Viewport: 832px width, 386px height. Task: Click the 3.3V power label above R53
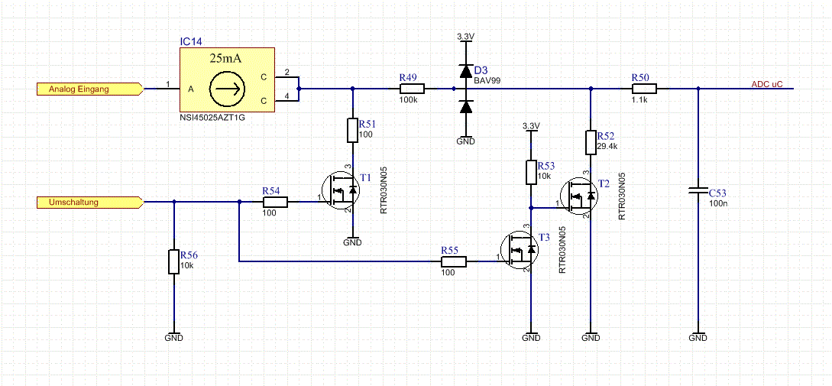coord(531,126)
